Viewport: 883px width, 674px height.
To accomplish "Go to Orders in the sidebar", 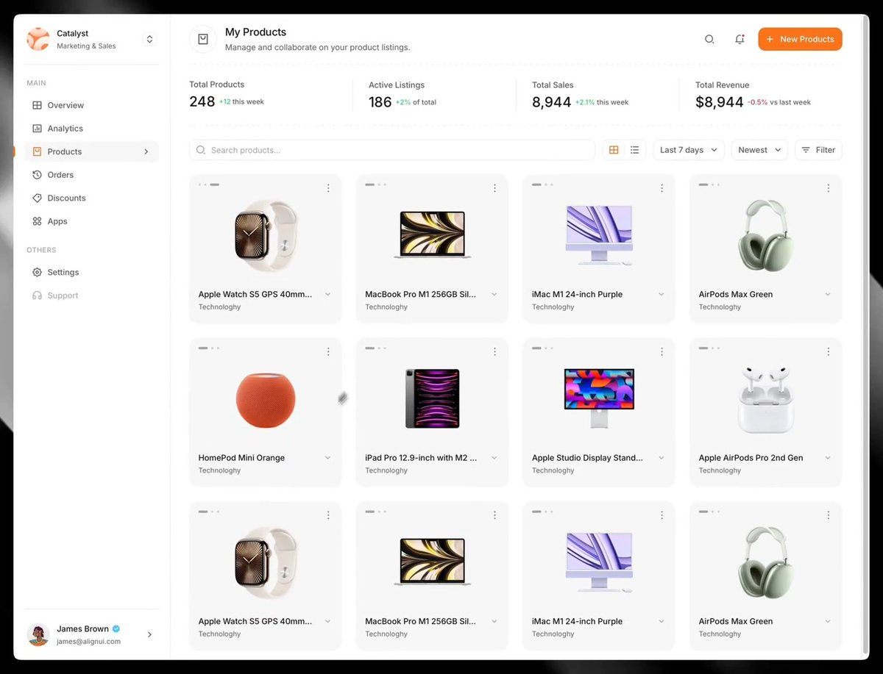I will tap(93, 175).
